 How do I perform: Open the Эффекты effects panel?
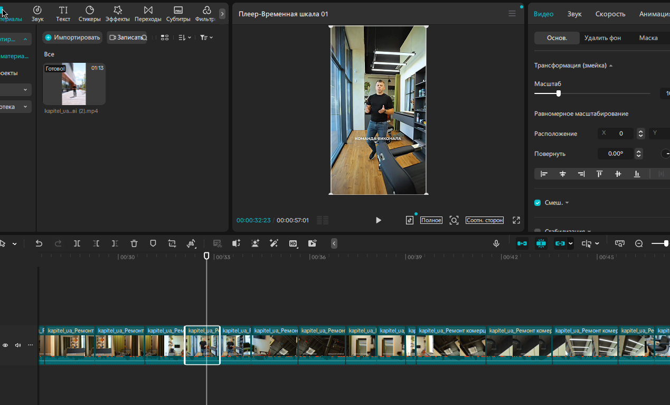117,14
